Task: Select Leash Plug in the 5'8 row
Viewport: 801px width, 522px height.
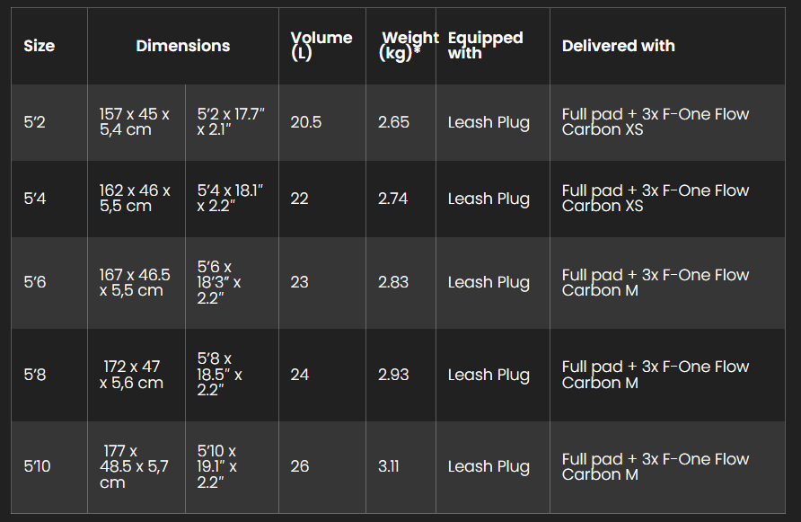Action: [x=489, y=376]
